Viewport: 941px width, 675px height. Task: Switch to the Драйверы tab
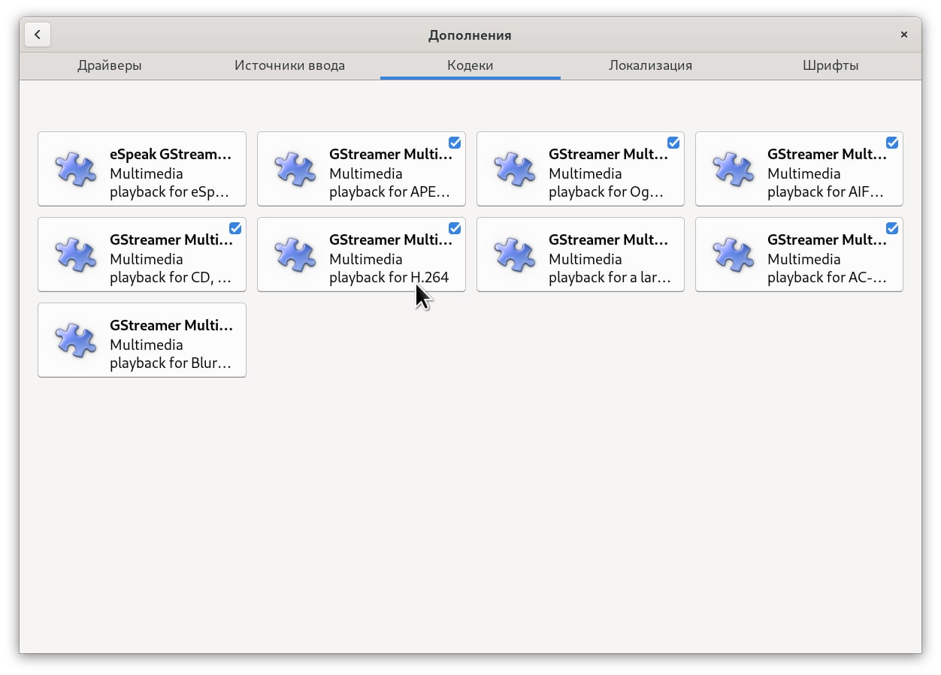110,65
